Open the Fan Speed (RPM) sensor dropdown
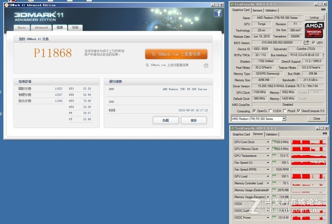332x224 pixels. 268,169
